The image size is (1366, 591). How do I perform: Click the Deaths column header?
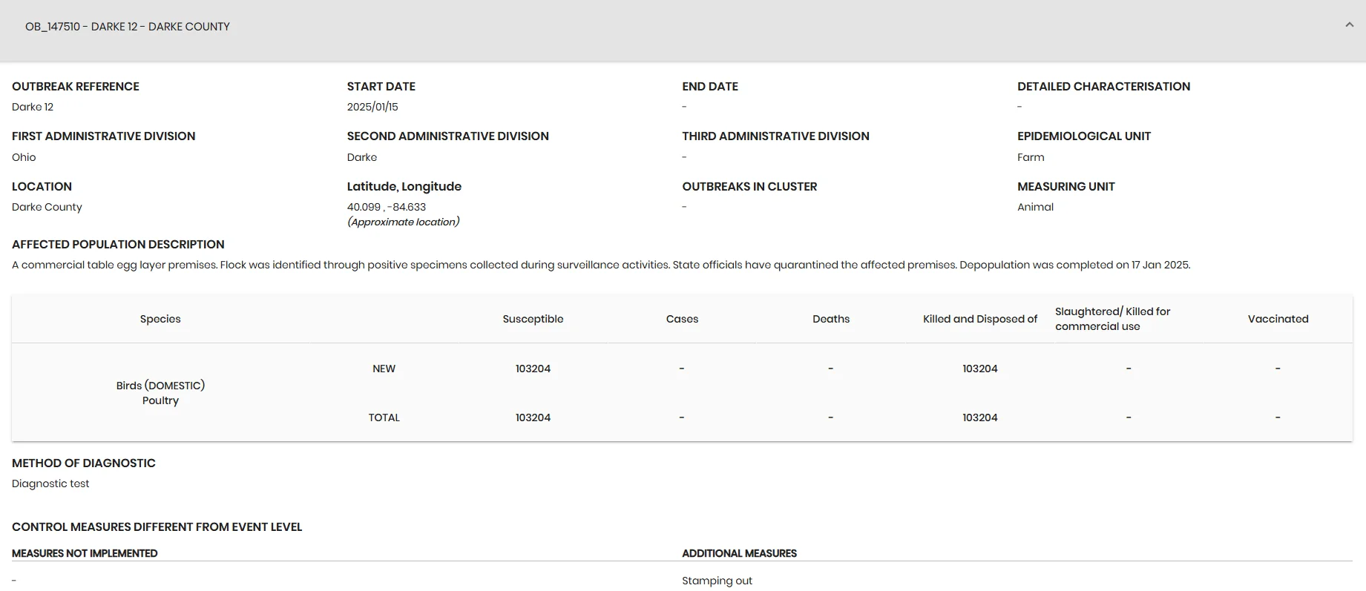[831, 319]
